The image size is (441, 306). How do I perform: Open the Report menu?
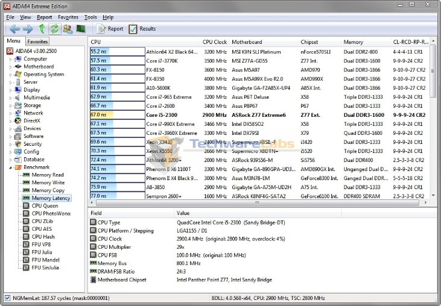point(45,17)
